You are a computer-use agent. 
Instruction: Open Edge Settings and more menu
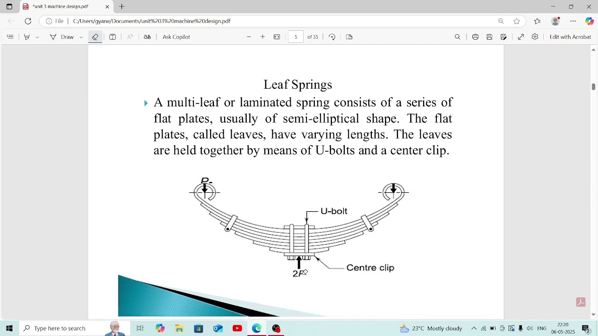pyautogui.click(x=573, y=21)
